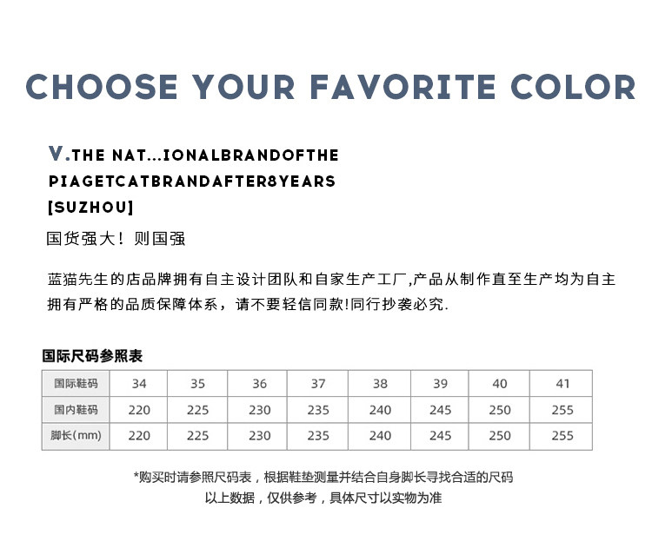Choose international size 39 cell
The width and height of the screenshot is (652, 548).
(441, 383)
